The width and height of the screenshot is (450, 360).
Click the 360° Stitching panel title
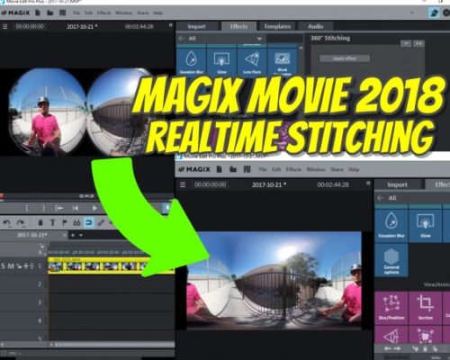click(330, 38)
